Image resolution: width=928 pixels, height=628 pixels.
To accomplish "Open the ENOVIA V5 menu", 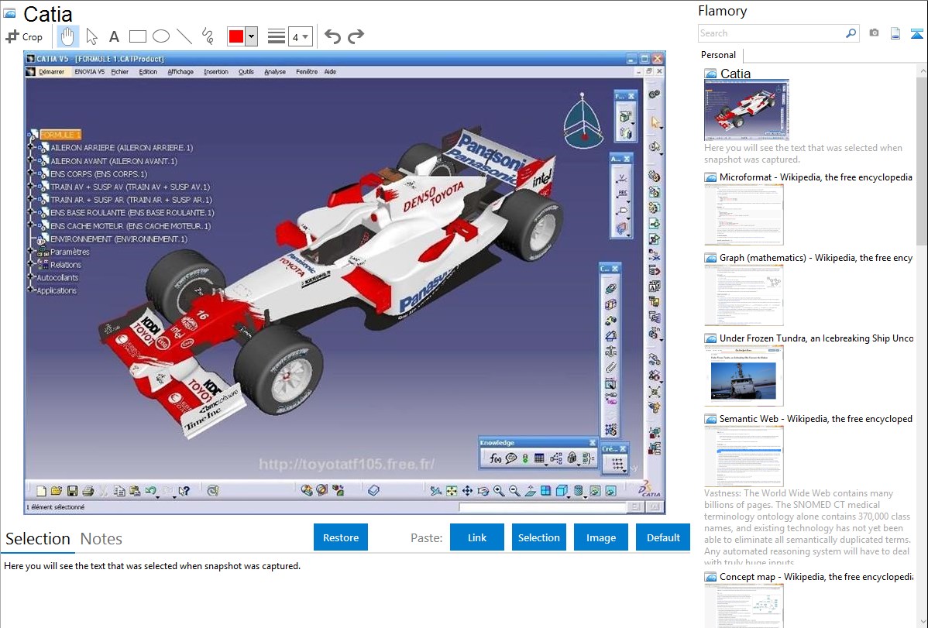I will [x=89, y=71].
